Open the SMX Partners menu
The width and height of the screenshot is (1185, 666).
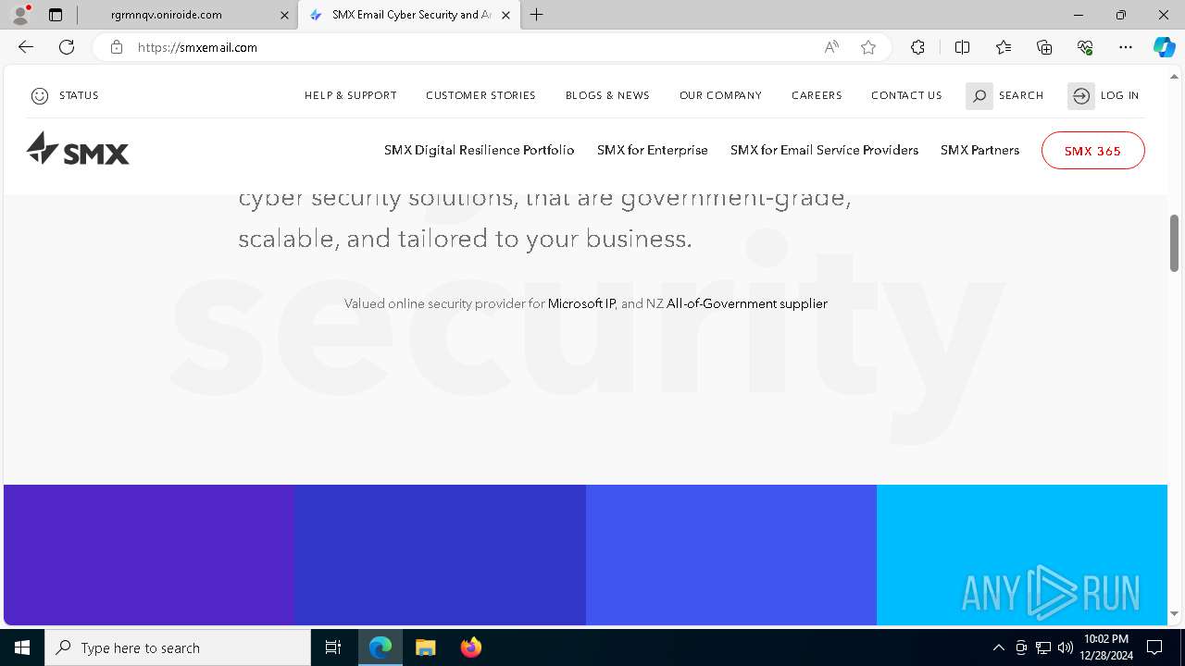(x=979, y=150)
